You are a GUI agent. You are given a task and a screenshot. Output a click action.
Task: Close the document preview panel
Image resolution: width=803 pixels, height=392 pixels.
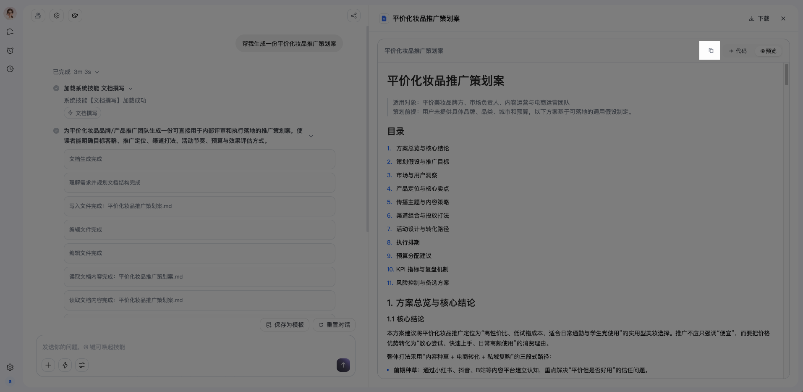[x=783, y=18]
